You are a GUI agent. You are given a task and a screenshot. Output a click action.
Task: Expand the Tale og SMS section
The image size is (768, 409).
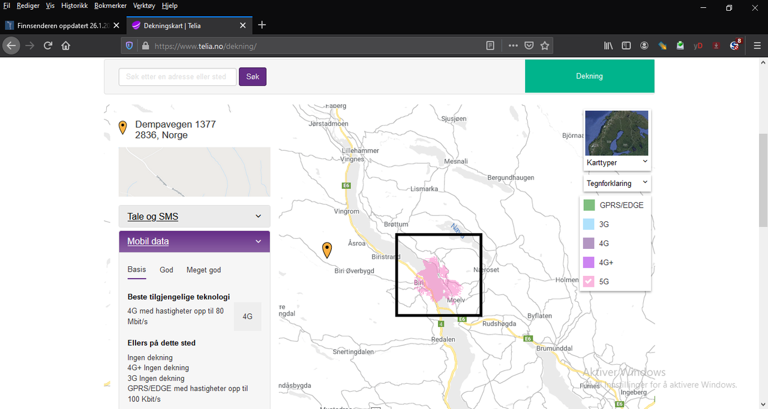194,216
